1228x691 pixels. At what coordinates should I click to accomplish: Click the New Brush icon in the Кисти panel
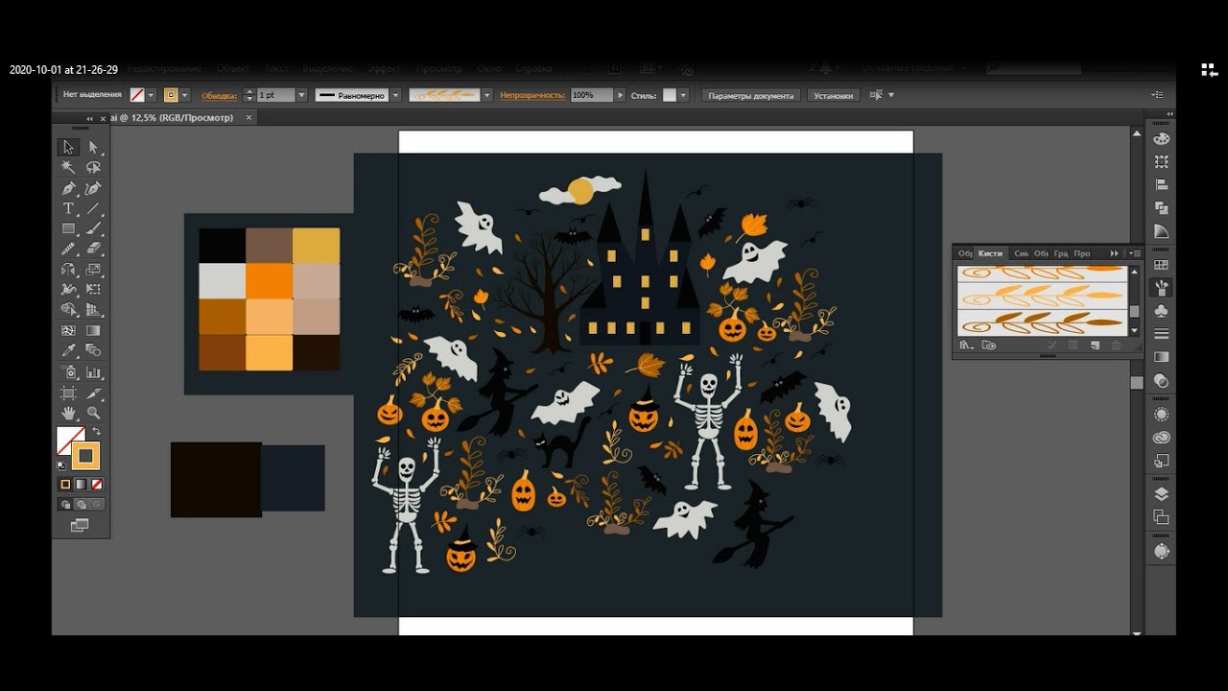[1095, 345]
